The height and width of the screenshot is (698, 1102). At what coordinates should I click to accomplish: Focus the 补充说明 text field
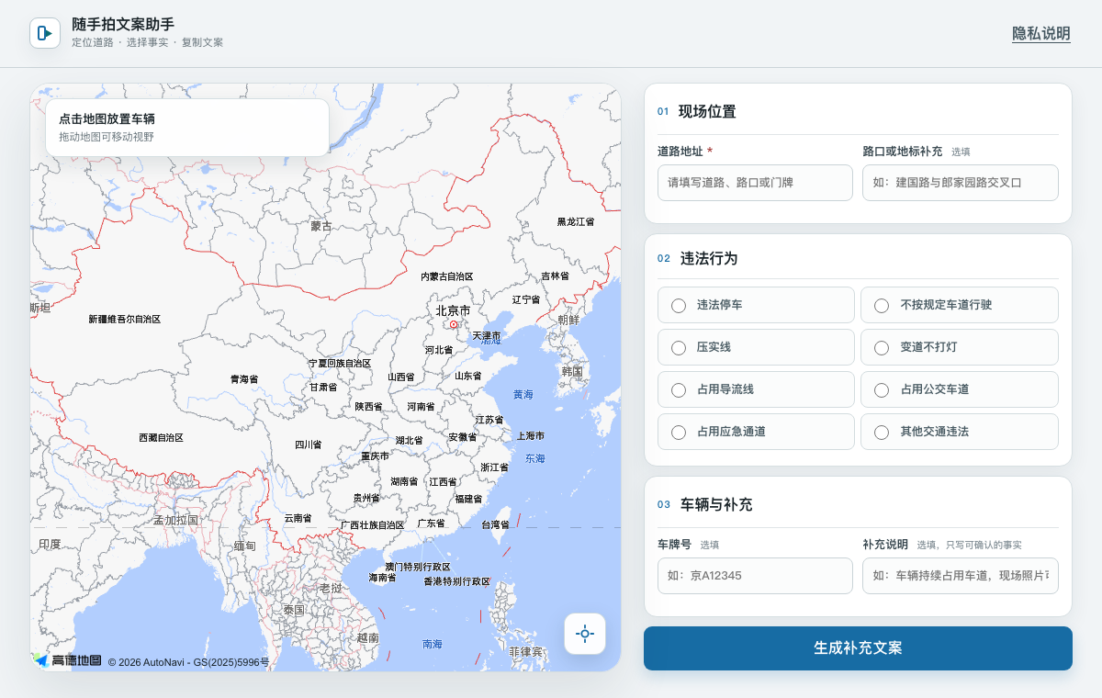click(x=961, y=576)
